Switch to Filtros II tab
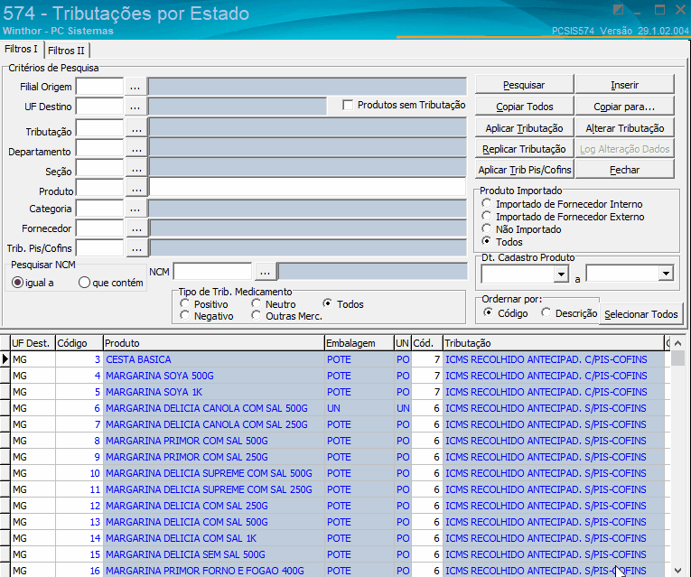Viewport: 691px width, 577px height. click(66, 51)
